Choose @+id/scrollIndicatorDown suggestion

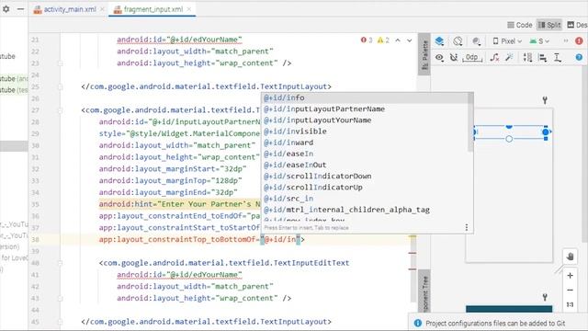pyautogui.click(x=365, y=176)
